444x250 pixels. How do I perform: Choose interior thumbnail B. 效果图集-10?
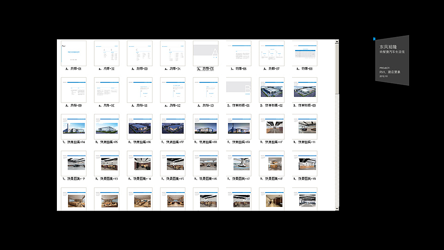coord(271,127)
